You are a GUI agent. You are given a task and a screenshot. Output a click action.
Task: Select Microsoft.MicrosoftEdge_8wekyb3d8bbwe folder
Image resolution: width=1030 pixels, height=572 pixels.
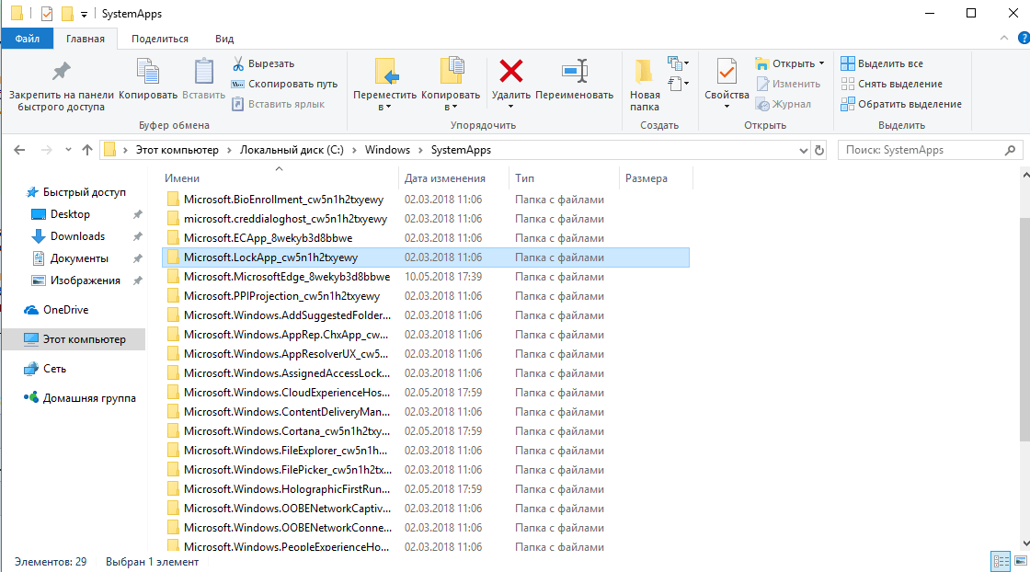(x=426, y=277)
